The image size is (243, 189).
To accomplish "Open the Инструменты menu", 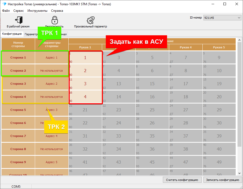I will click(x=37, y=11).
